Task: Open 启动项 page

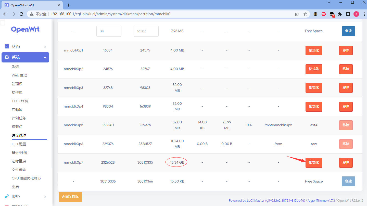Action: click(x=17, y=110)
